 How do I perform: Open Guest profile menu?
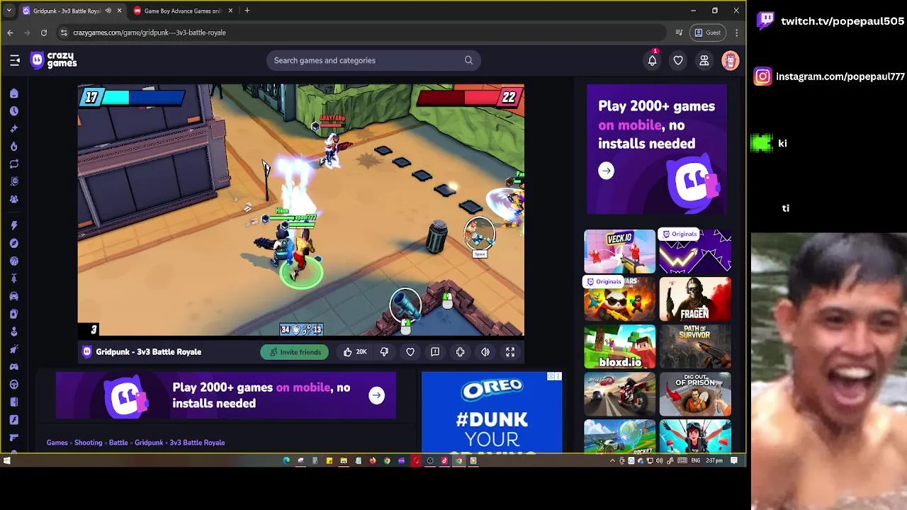tap(708, 33)
